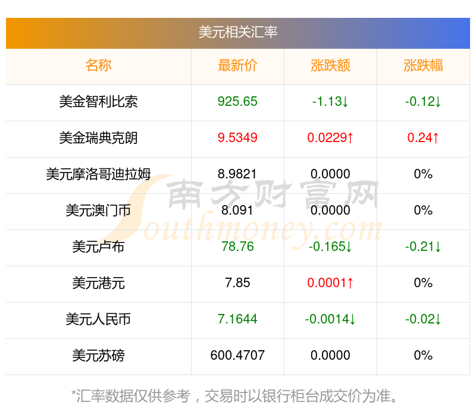Select the 美元港元 row name
Screen dimensions: 476x415
click(x=98, y=283)
